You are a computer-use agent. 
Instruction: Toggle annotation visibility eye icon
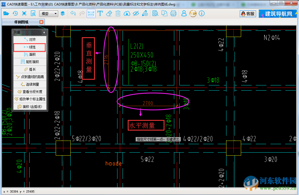[136, 13]
